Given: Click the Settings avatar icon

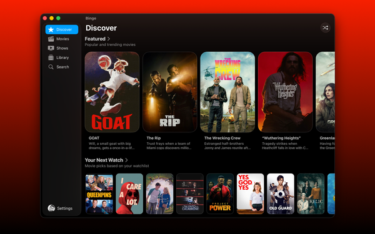Looking at the screenshot, I should [51, 208].
